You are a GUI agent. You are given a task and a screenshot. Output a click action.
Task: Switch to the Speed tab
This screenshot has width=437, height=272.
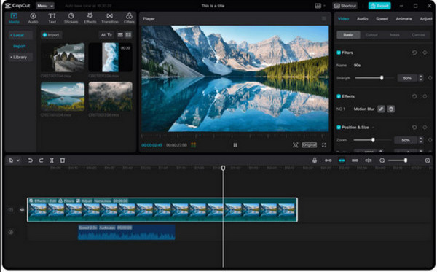pyautogui.click(x=382, y=19)
